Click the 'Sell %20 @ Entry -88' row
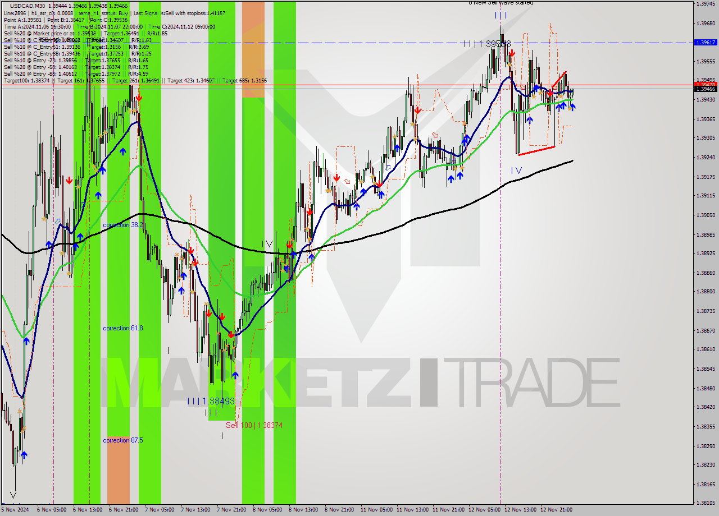 point(76,73)
